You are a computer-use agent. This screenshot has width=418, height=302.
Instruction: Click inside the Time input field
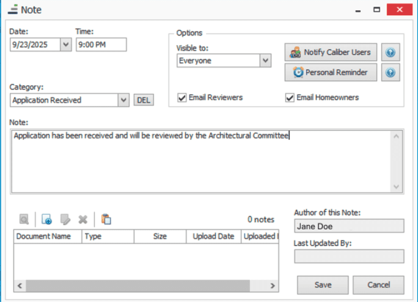click(x=101, y=45)
